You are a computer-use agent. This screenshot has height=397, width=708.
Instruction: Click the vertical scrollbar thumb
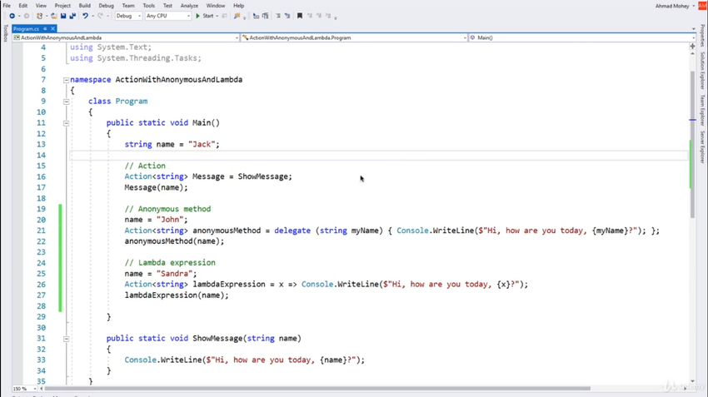coord(693,144)
